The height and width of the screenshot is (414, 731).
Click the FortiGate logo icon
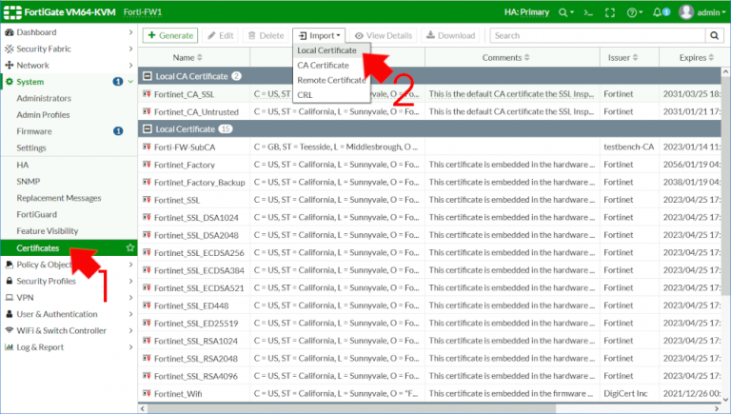pyautogui.click(x=12, y=12)
